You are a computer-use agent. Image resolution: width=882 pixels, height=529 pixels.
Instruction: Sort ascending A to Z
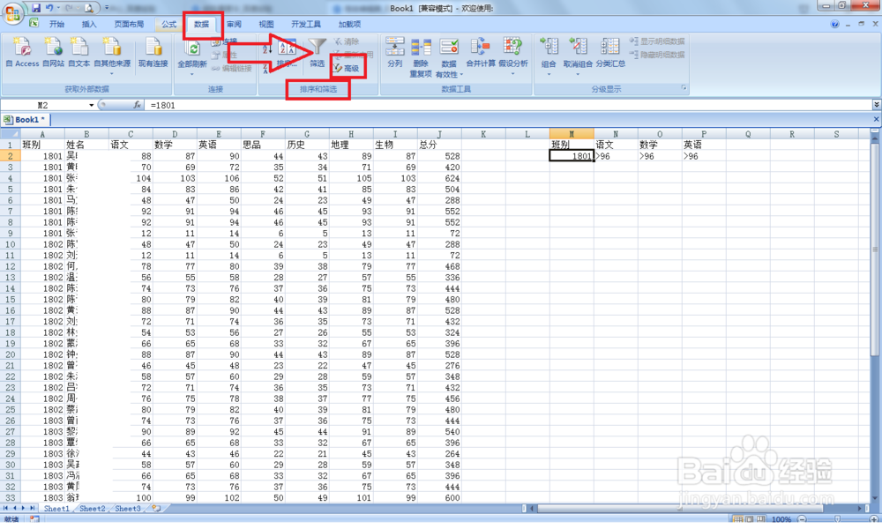[265, 48]
